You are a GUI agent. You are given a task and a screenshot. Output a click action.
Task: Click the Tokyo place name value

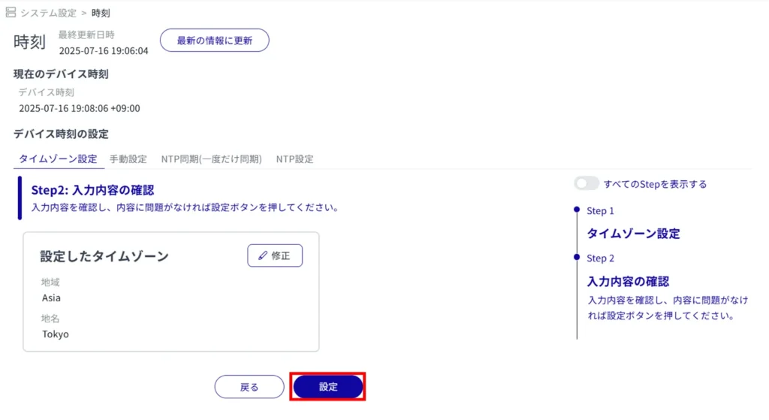pos(56,334)
